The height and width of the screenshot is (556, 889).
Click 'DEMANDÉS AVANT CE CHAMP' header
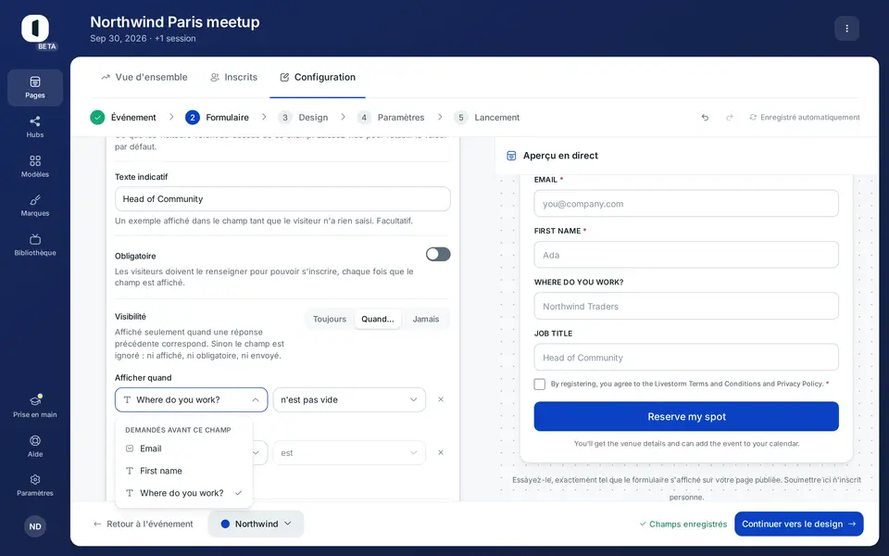coord(178,430)
